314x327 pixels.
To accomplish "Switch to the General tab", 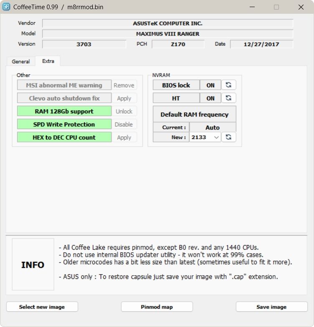I will 21,61.
